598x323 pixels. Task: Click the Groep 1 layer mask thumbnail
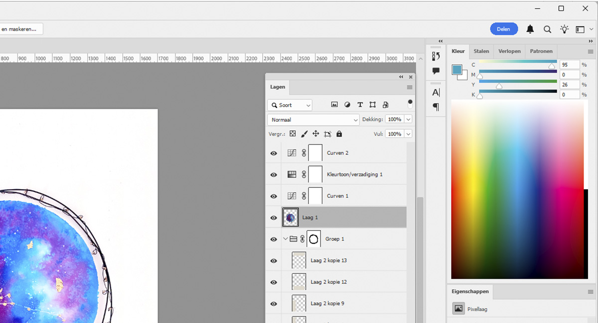313,239
